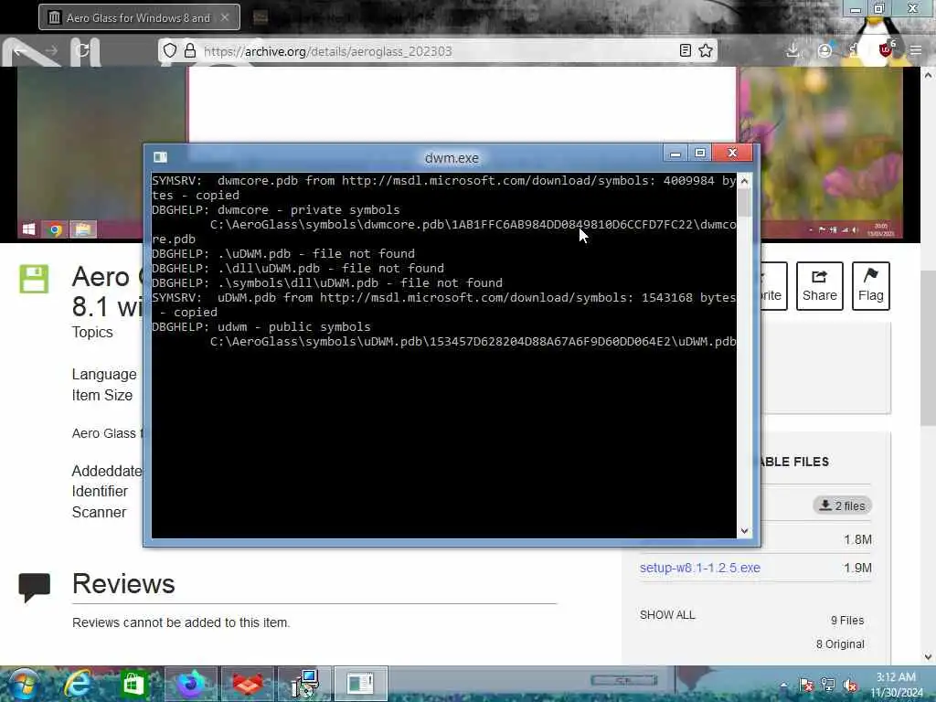936x702 pixels.
Task: Toggle reader view in address bar
Action: pyautogui.click(x=686, y=51)
